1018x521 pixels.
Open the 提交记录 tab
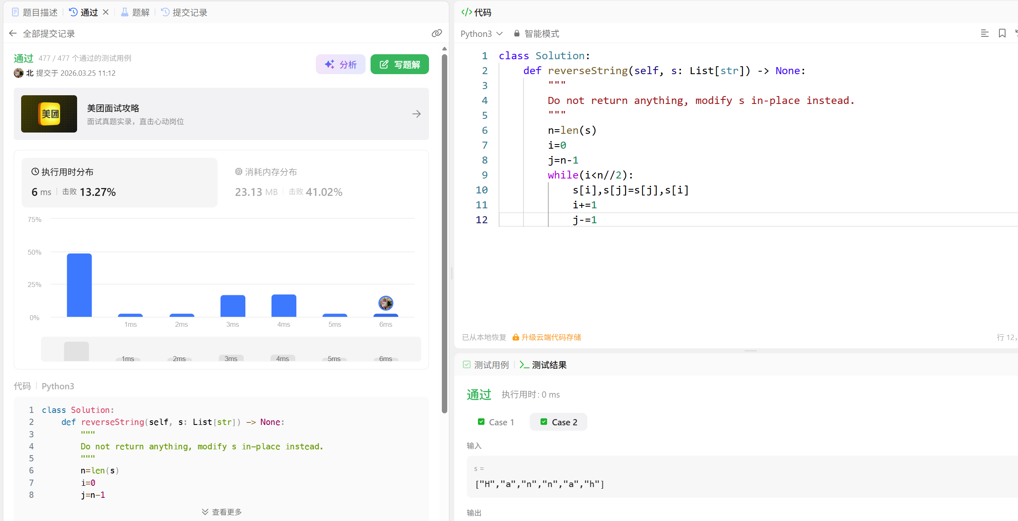click(184, 12)
